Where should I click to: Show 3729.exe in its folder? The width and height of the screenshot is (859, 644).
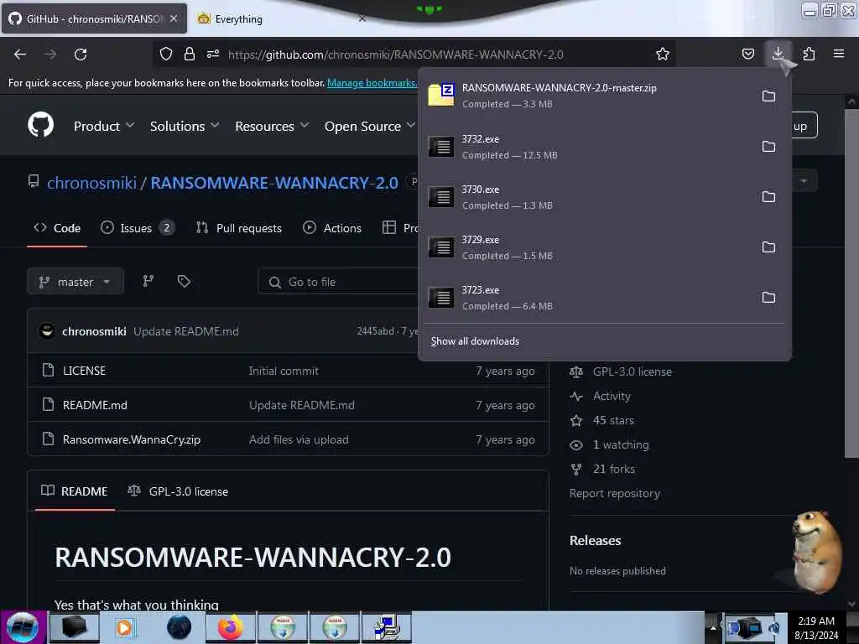point(768,247)
